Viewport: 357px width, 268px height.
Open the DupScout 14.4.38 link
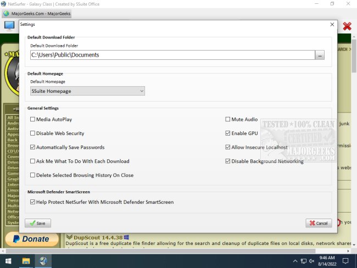pyautogui.click(x=98, y=237)
